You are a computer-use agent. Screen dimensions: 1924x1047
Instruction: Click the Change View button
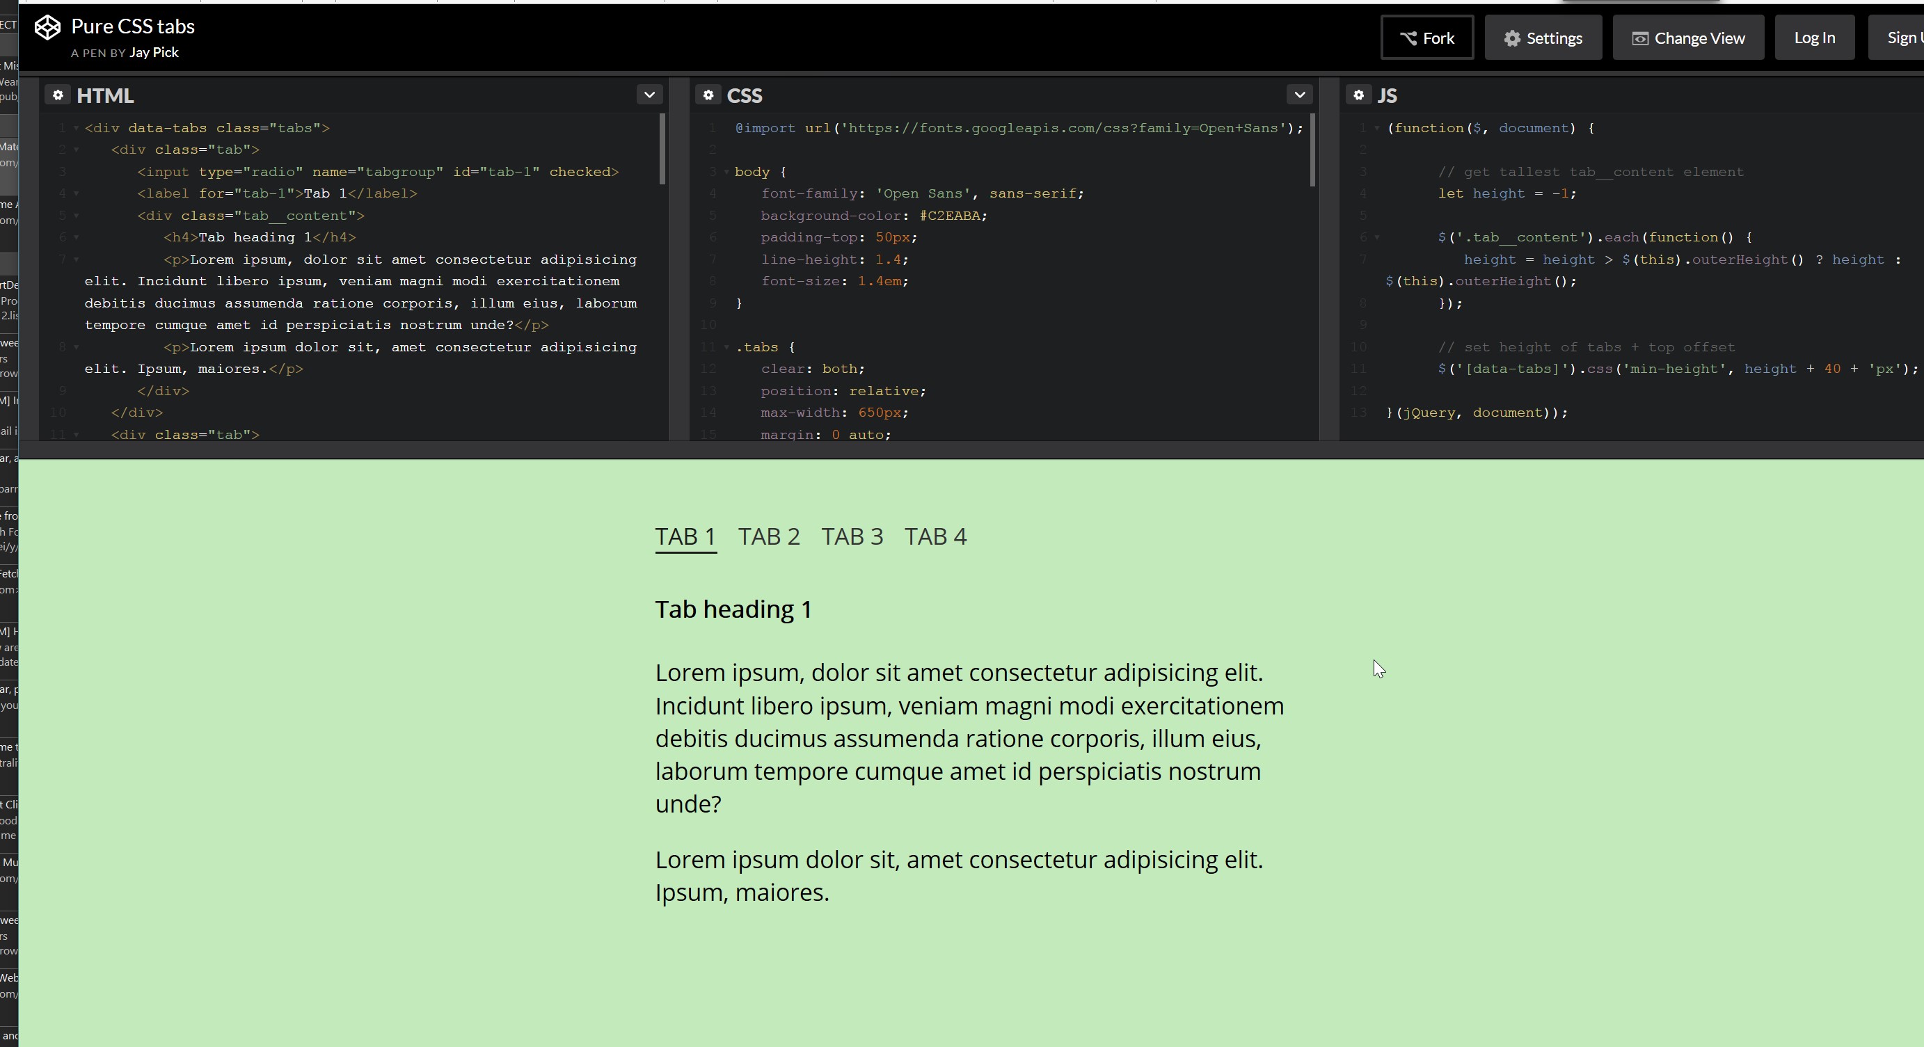click(1688, 38)
